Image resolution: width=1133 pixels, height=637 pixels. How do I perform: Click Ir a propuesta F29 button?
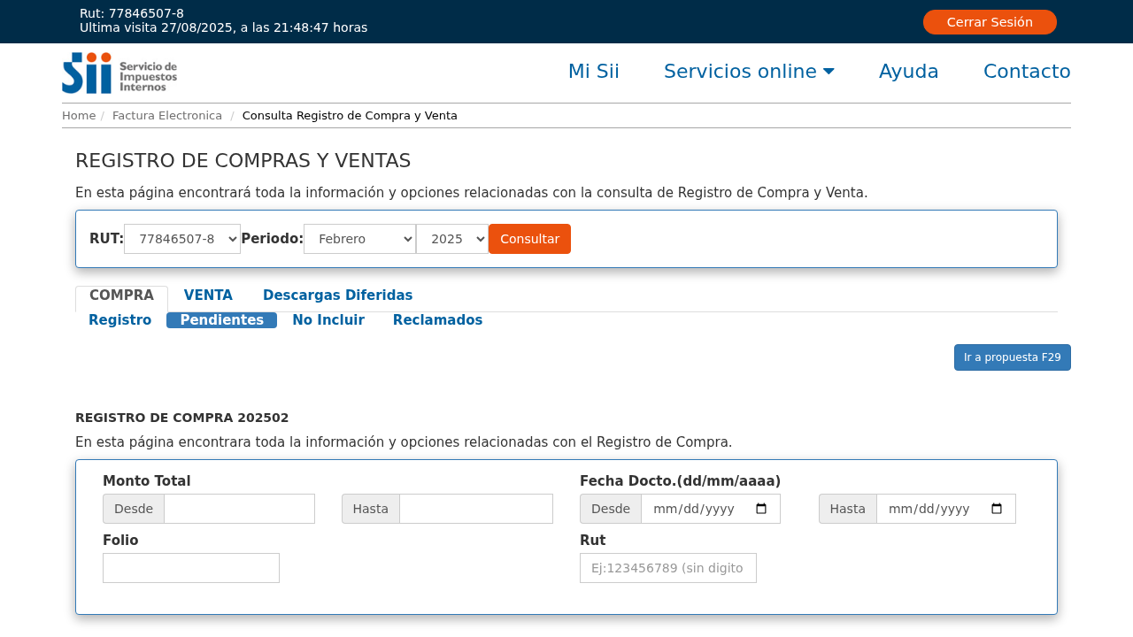point(1012,357)
